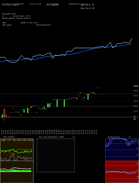Screen dimensions: 139x183
Task: Click the green MACD histogram bars
Action: coord(16,171)
